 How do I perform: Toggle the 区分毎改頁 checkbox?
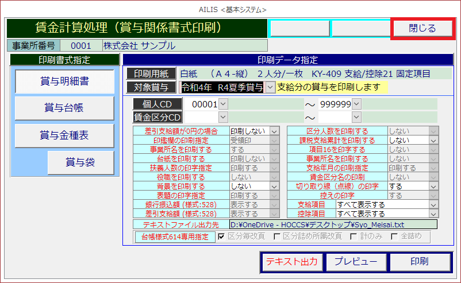pyautogui.click(x=222, y=237)
